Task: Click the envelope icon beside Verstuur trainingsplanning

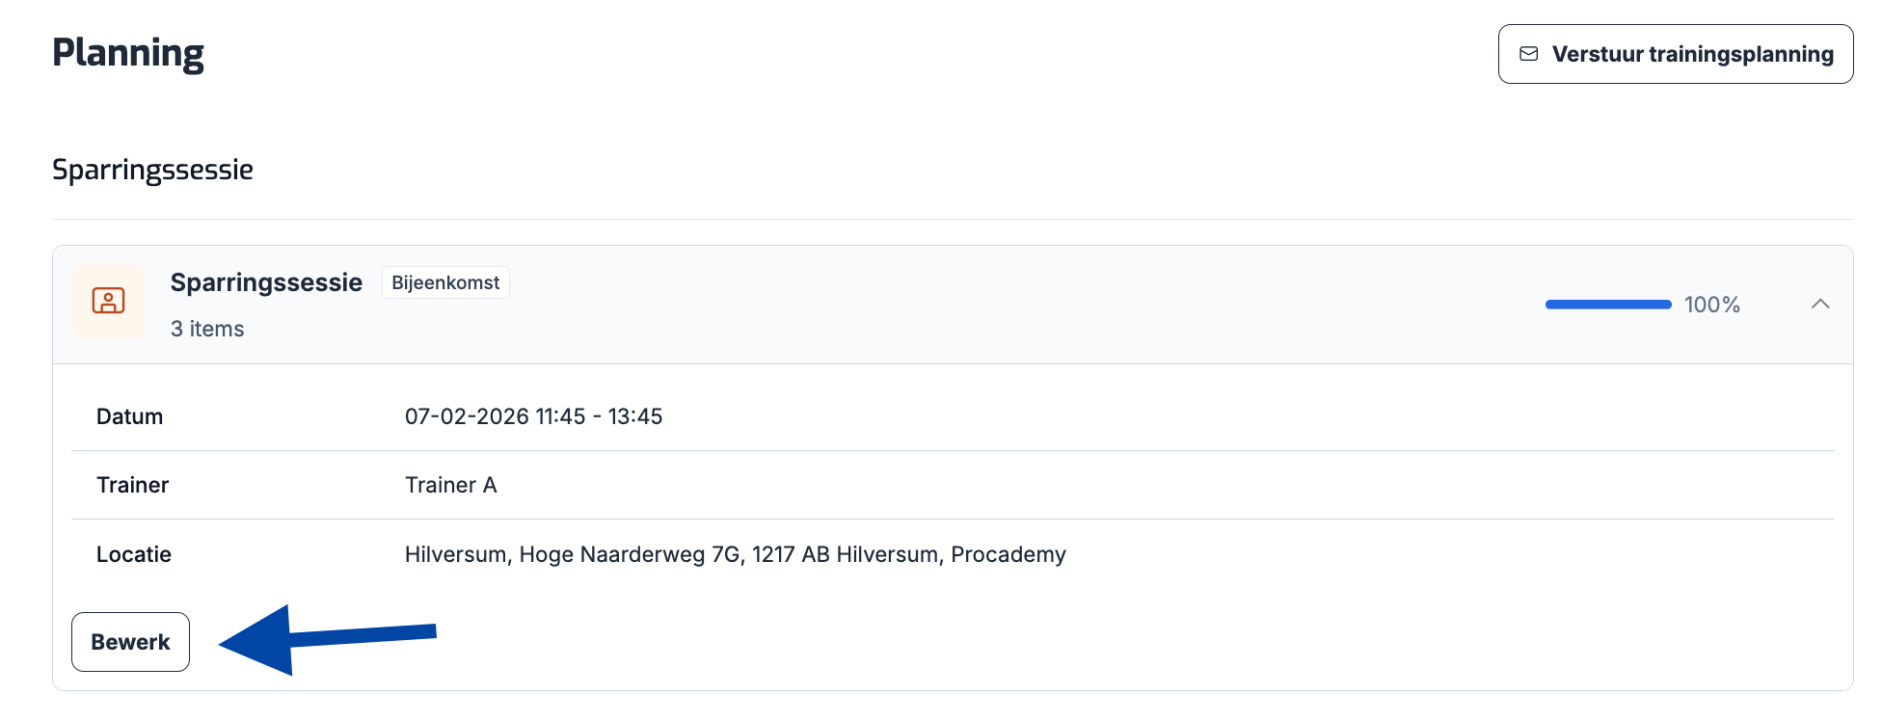Action: (1528, 54)
